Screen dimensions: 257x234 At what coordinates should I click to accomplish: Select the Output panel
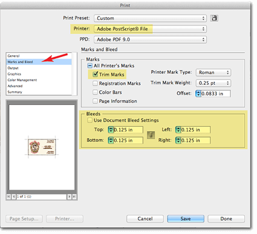click(39, 68)
